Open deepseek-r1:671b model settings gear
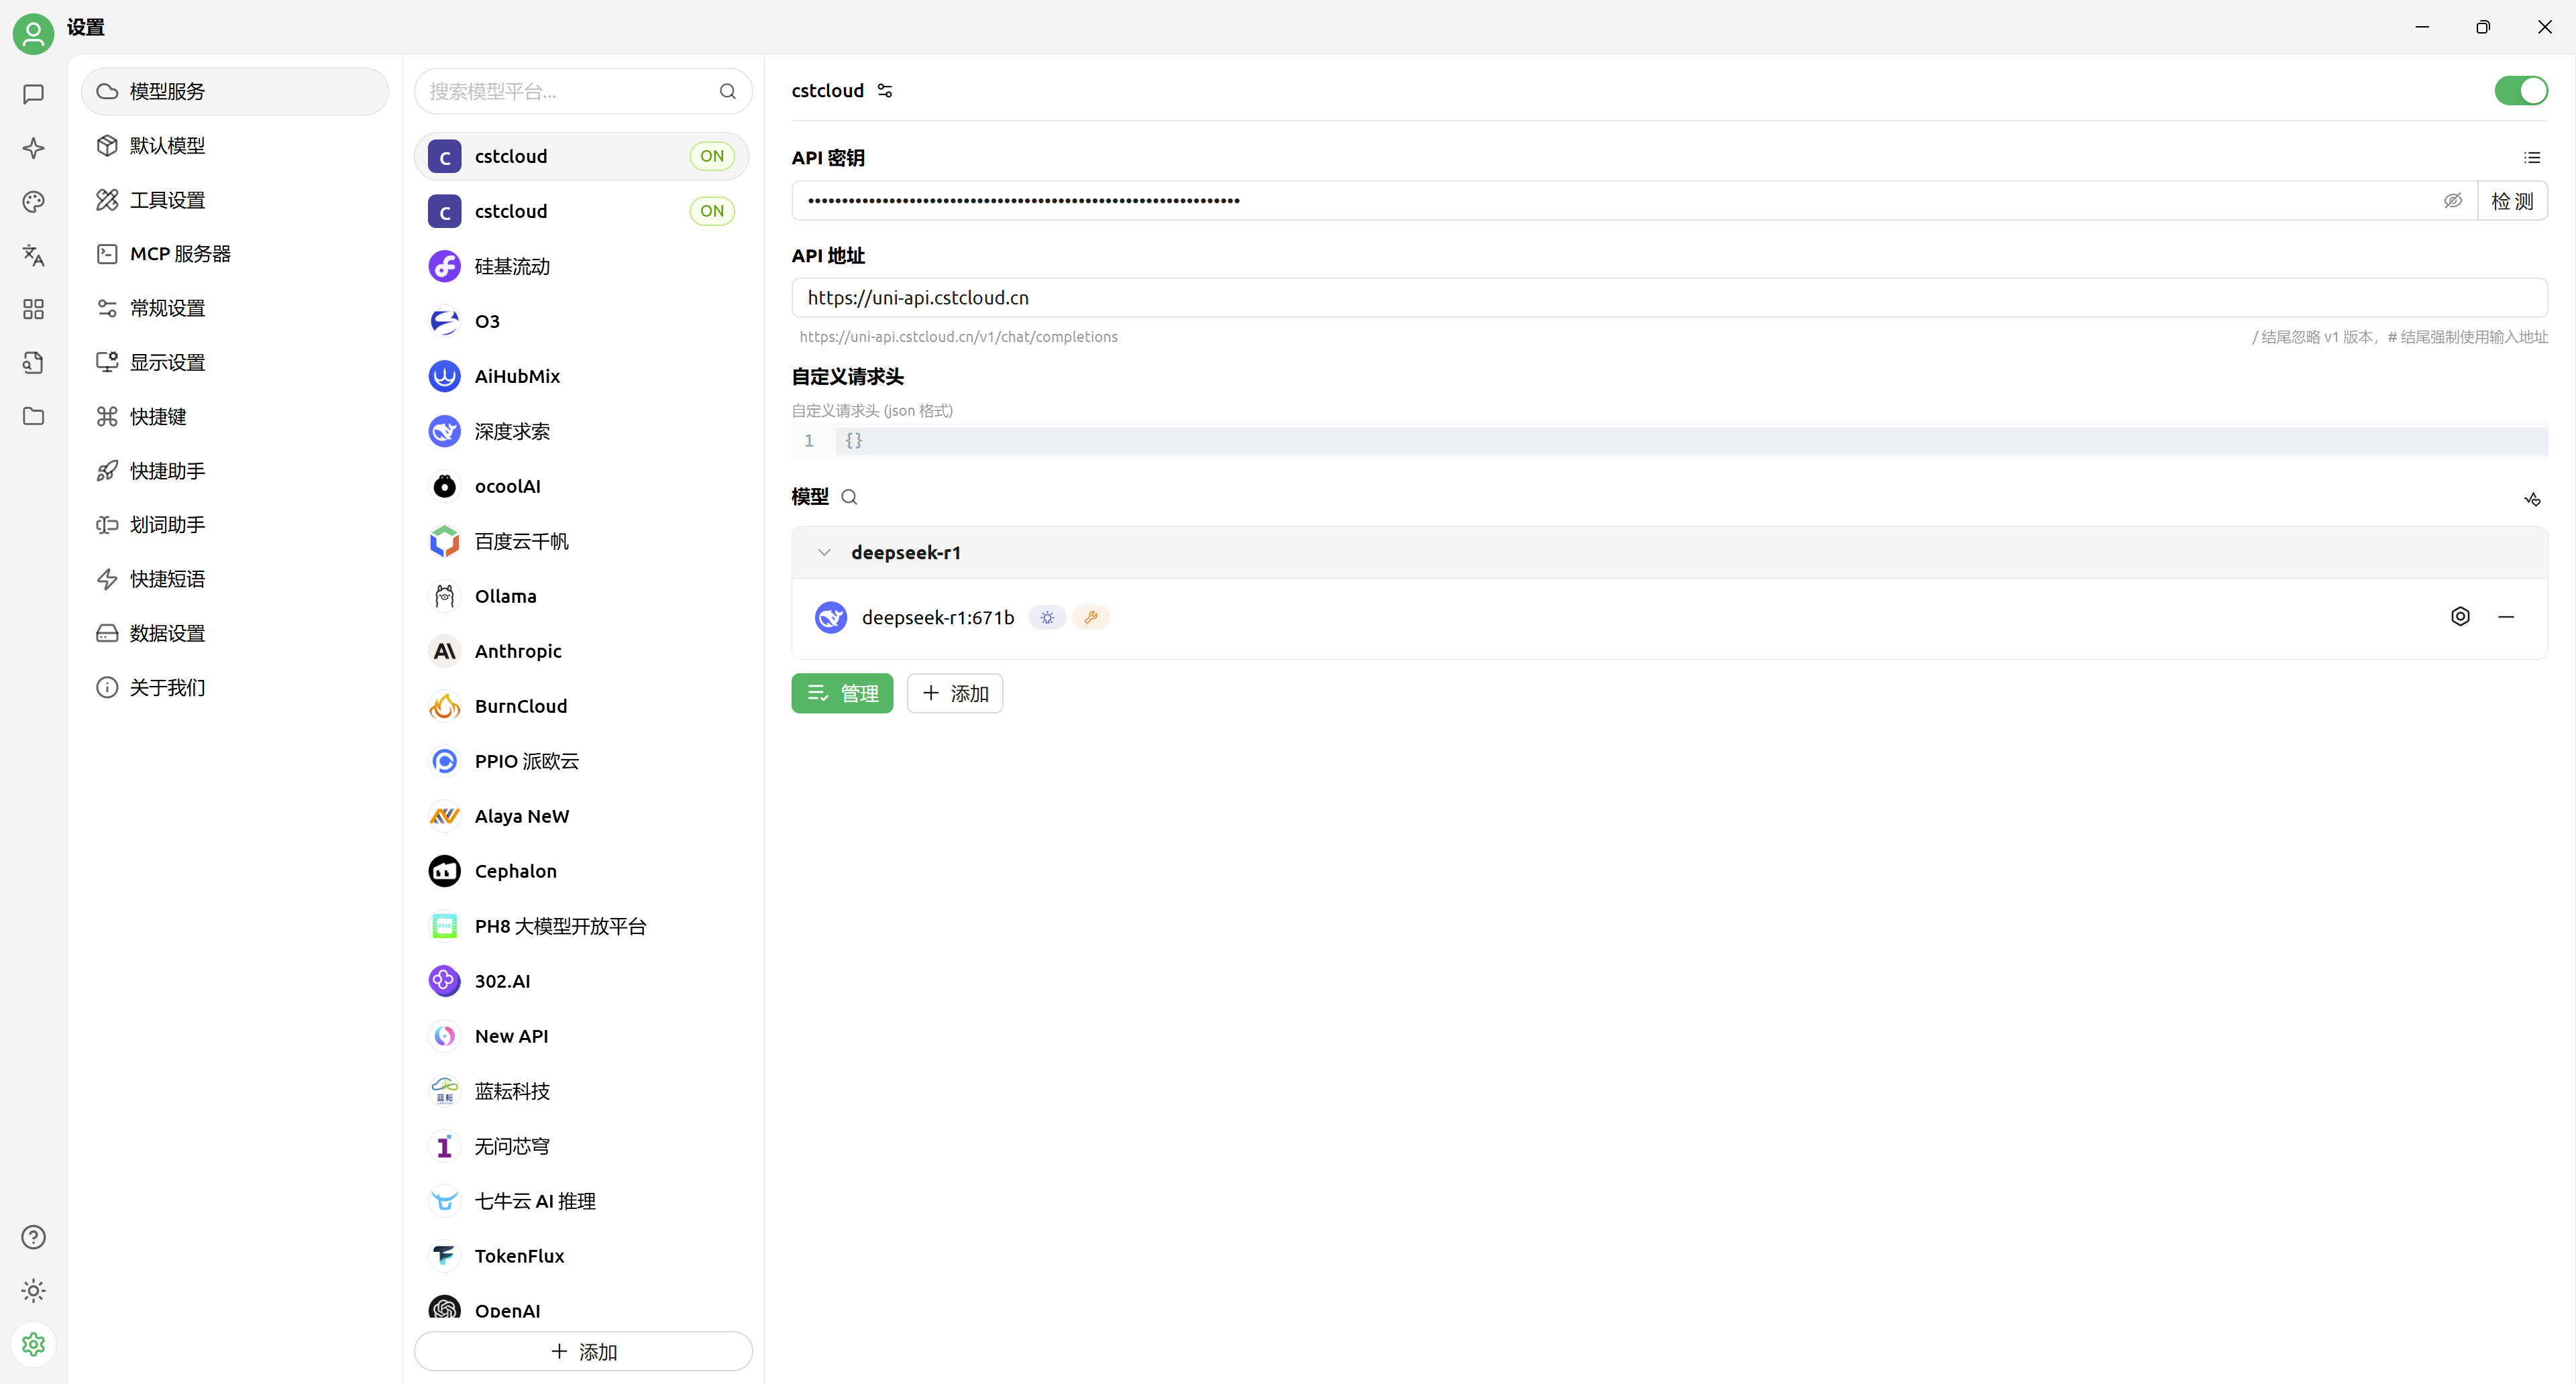Viewport: 2576px width, 1384px height. 2460,616
